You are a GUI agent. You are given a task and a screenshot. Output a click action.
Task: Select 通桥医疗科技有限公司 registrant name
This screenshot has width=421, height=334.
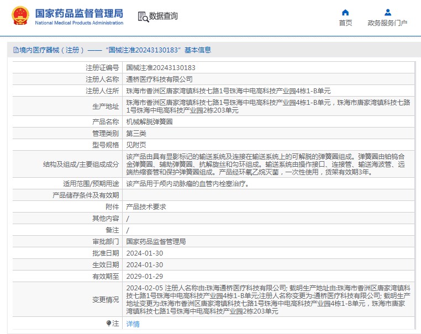[x=159, y=79]
